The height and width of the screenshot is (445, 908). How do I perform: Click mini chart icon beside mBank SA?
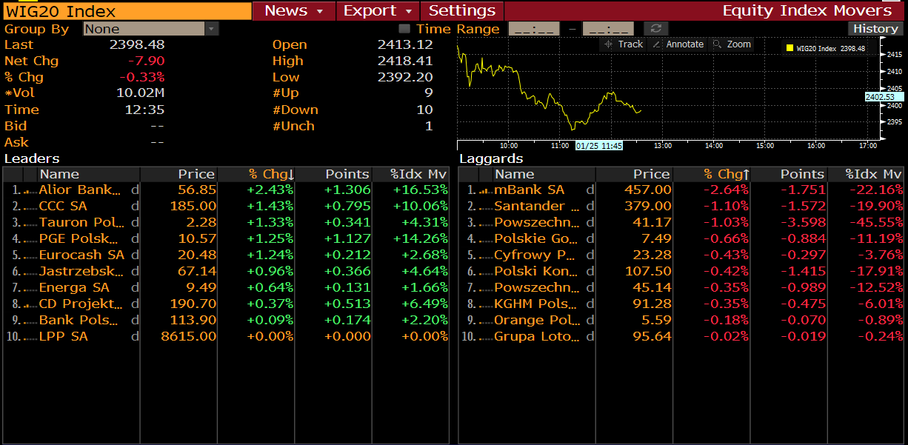coord(485,190)
